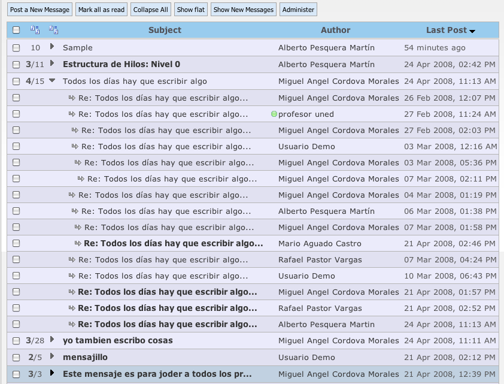
Task: Sort messages by the Author column
Action: [x=335, y=30]
